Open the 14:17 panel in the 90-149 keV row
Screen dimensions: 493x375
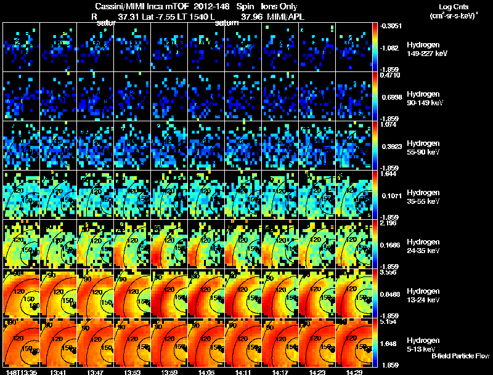pos(280,97)
